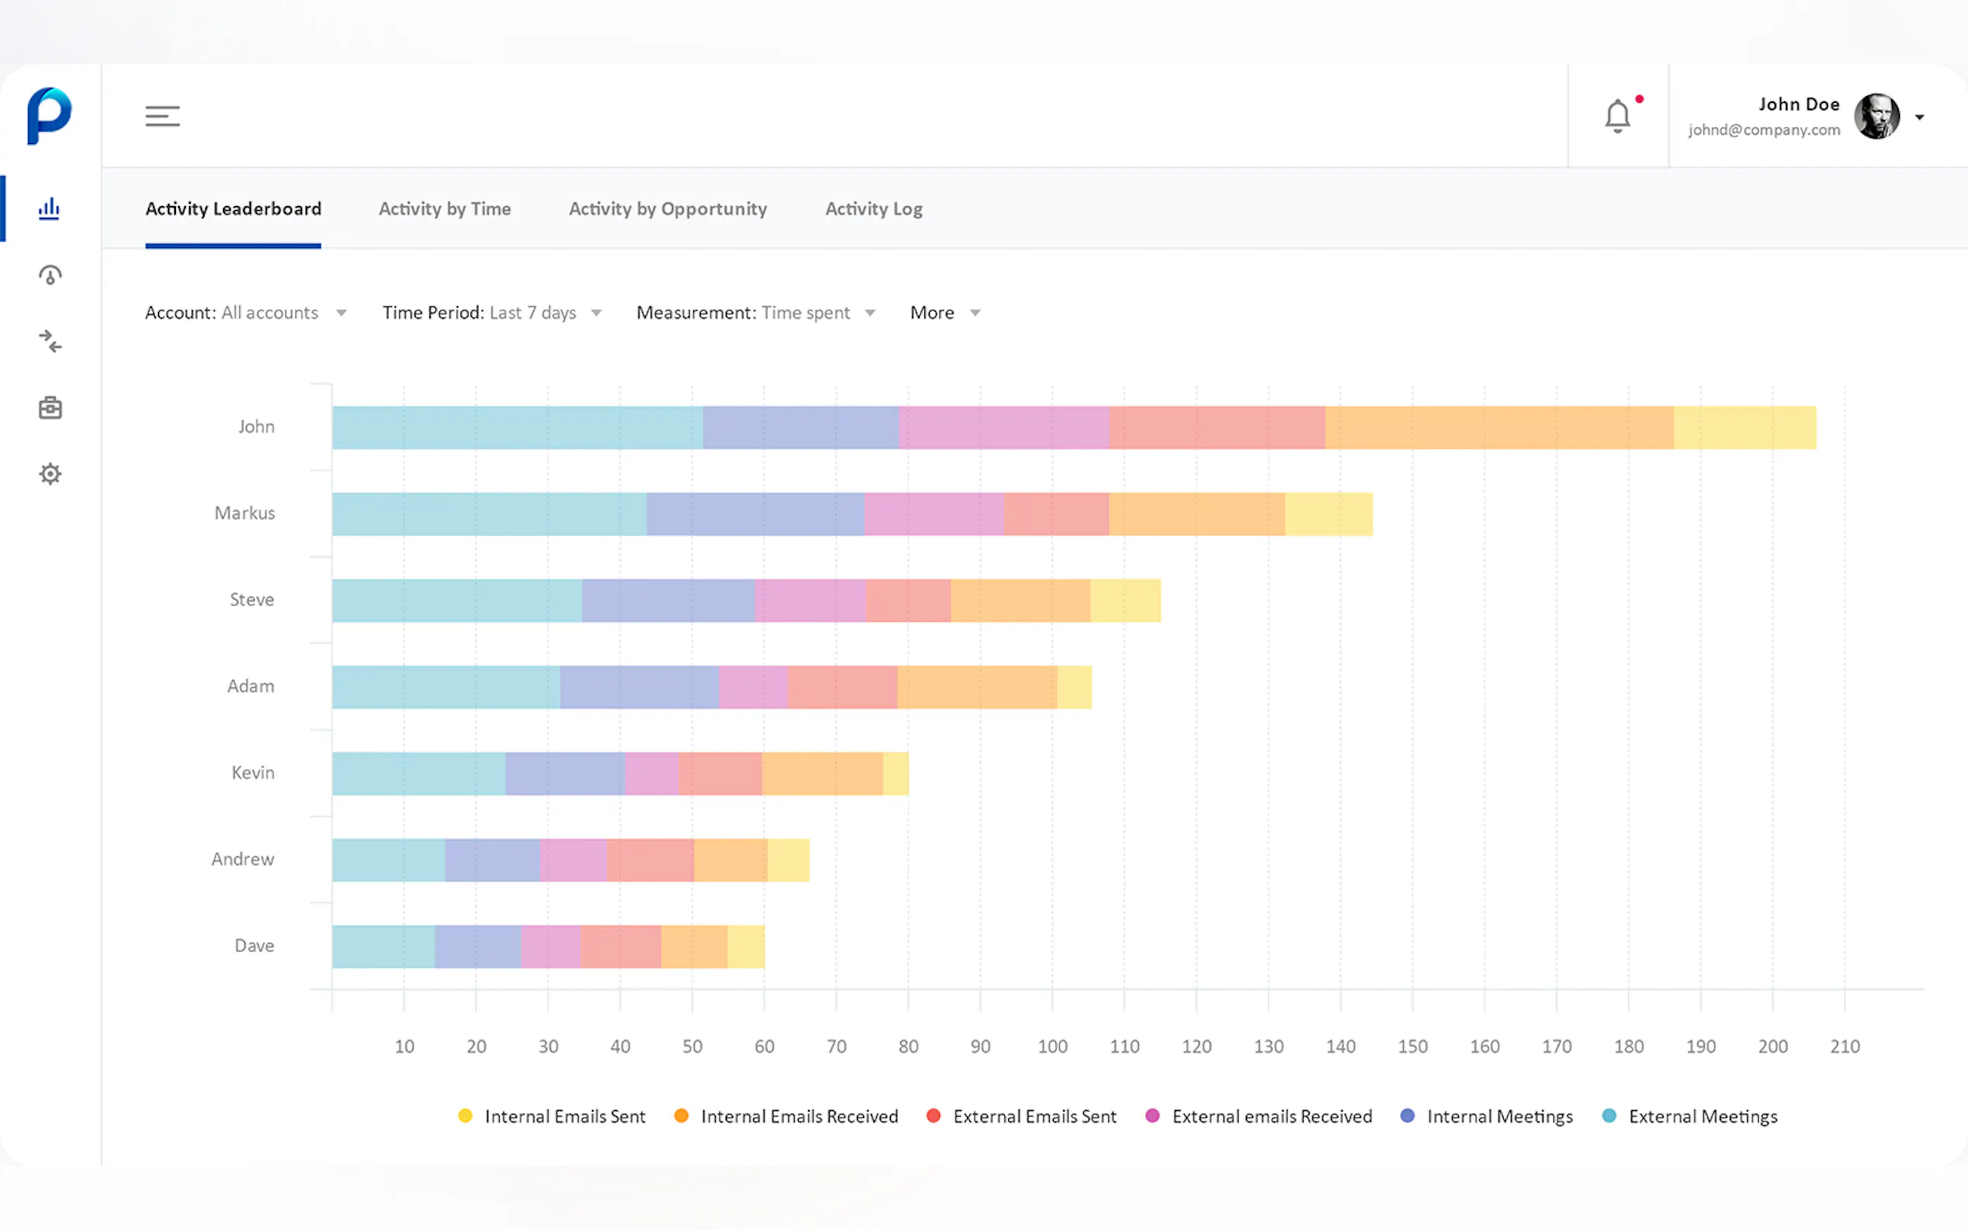Viewport: 1968px width, 1230px height.
Task: Open the Activity by Opportunity tab
Action: (x=667, y=209)
